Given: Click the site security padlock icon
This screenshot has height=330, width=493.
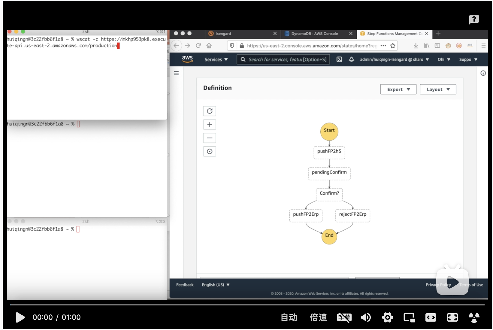Looking at the screenshot, I should click(242, 46).
